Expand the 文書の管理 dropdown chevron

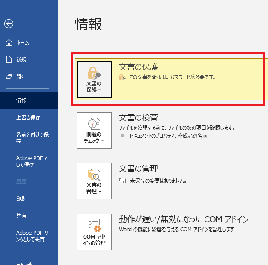[x=100, y=191]
